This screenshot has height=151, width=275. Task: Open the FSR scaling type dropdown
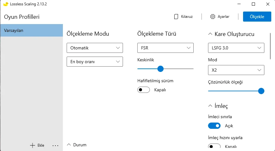click(166, 48)
